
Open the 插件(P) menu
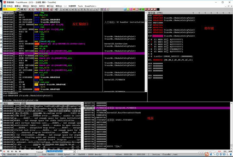pos(34,6)
